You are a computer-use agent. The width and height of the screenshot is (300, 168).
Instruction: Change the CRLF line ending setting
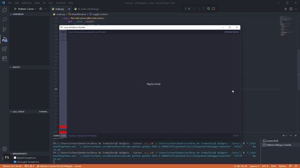click(273, 166)
